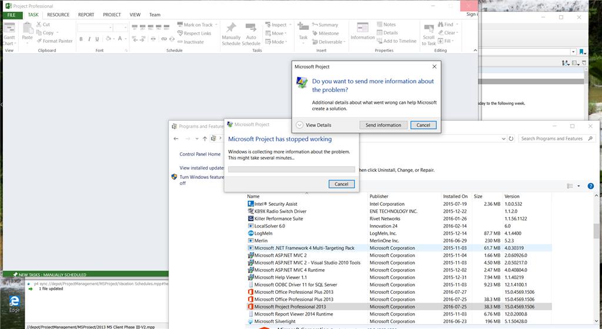Open the FILE tab in Project
This screenshot has width=602, height=329.
click(x=12, y=15)
